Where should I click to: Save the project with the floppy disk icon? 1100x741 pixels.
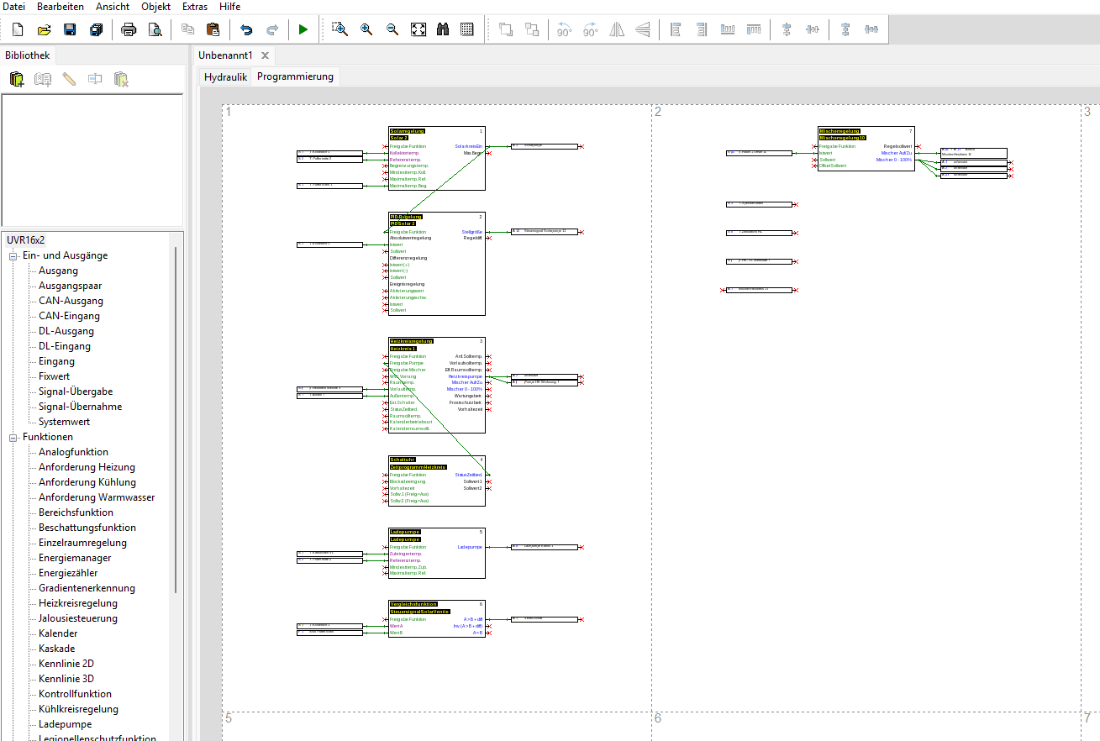tap(70, 29)
